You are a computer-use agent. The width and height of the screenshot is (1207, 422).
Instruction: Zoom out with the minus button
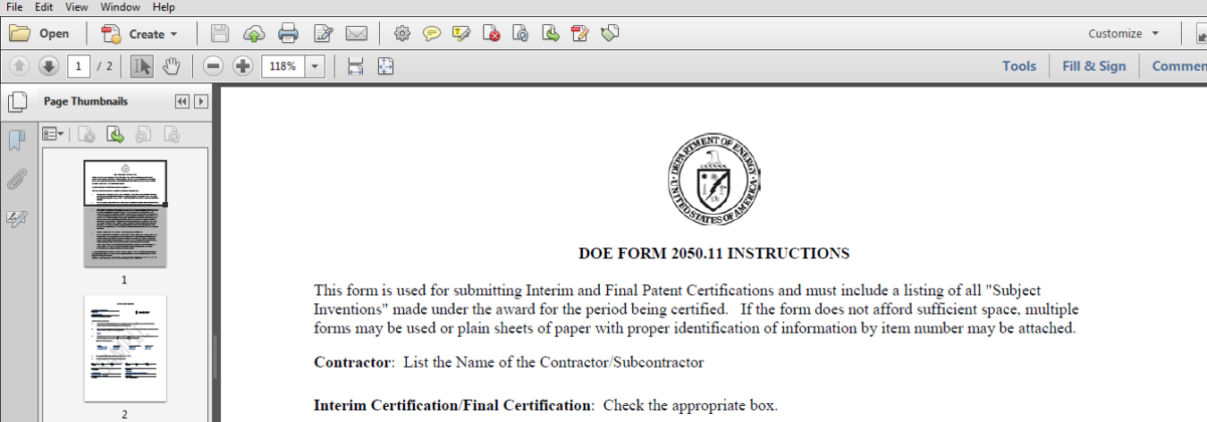[213, 66]
